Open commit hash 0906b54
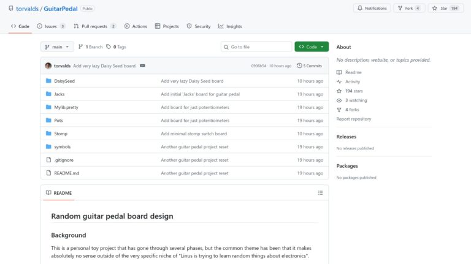471x264 pixels. (x=259, y=66)
